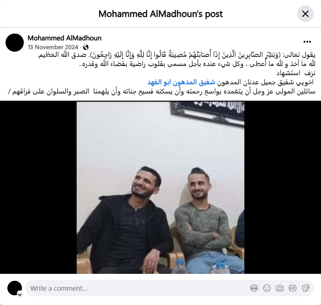Viewport: 321px width, 305px height.
Task: Attach a photo using the camera icon
Action: click(280, 288)
